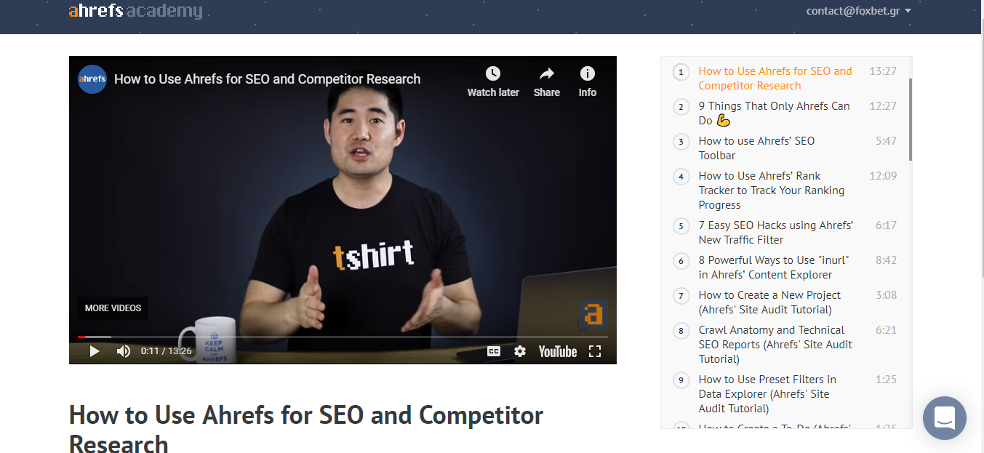The width and height of the screenshot is (984, 453).
Task: Click the Ahrefs channel avatar in video
Action: click(x=92, y=79)
